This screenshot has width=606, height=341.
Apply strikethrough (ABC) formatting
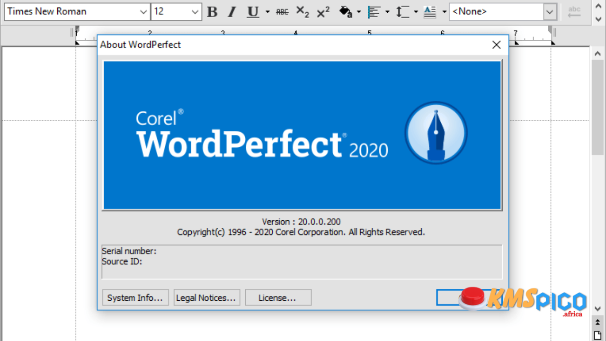[x=282, y=12]
